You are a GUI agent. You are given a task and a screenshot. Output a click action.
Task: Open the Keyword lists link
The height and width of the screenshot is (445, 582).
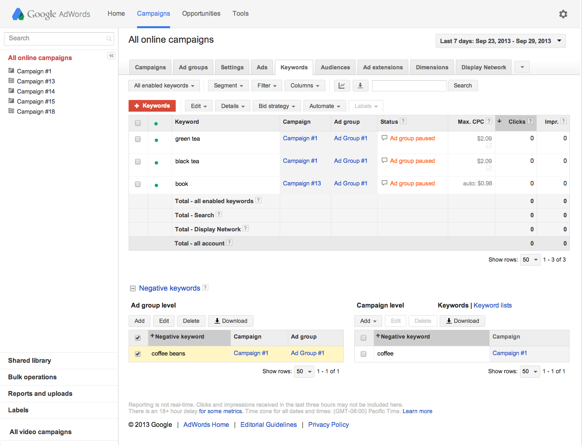(493, 305)
